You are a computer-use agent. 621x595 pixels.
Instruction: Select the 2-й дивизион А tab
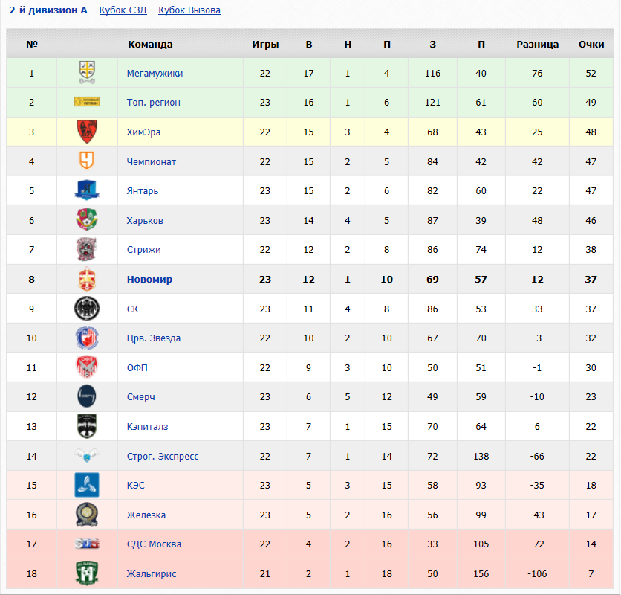[48, 10]
